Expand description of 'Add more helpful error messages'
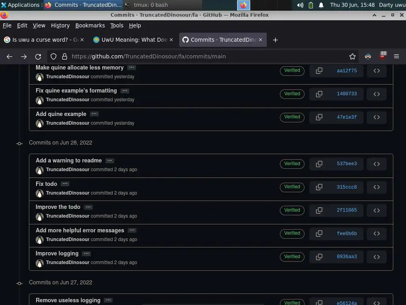 132,230
